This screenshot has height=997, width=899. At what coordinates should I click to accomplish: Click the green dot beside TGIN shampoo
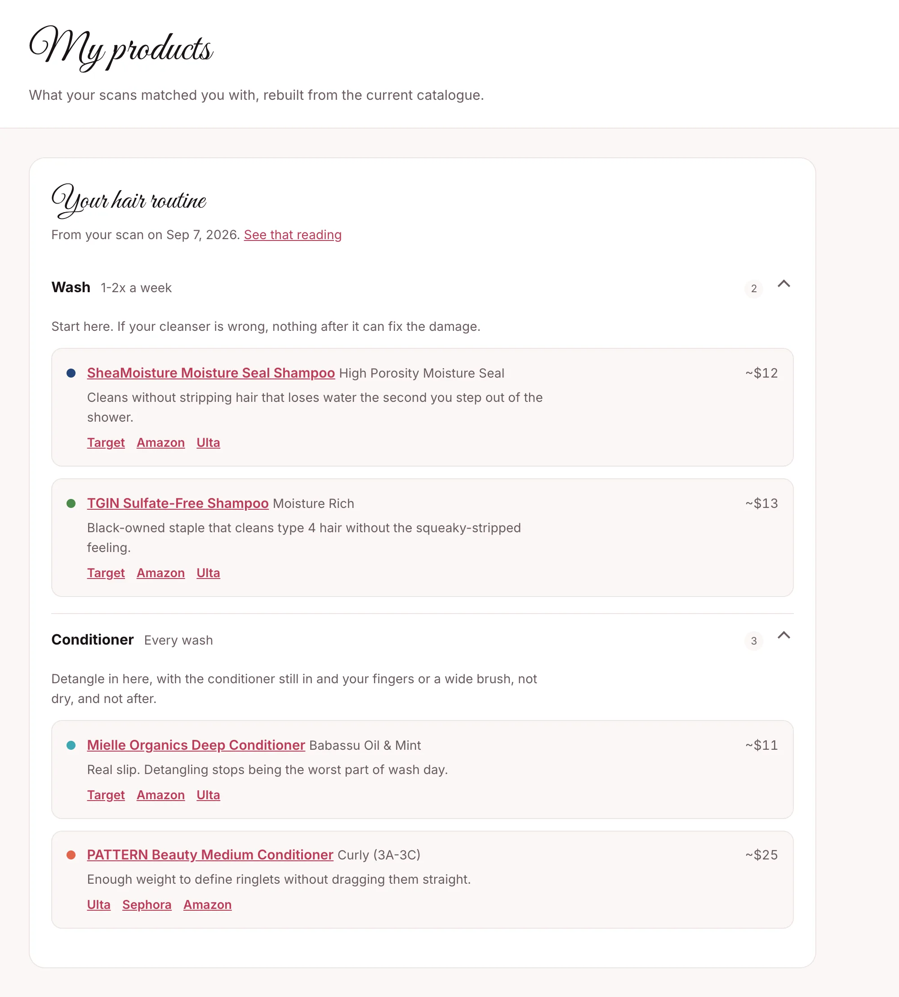click(x=71, y=503)
